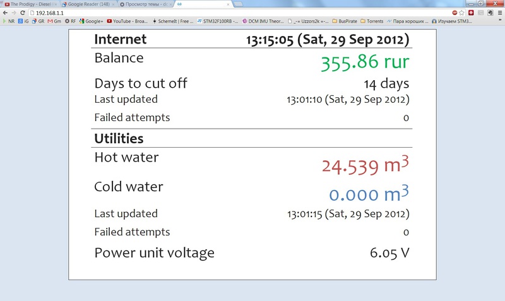Click the address bar showing 192.168.1.1

[189, 13]
